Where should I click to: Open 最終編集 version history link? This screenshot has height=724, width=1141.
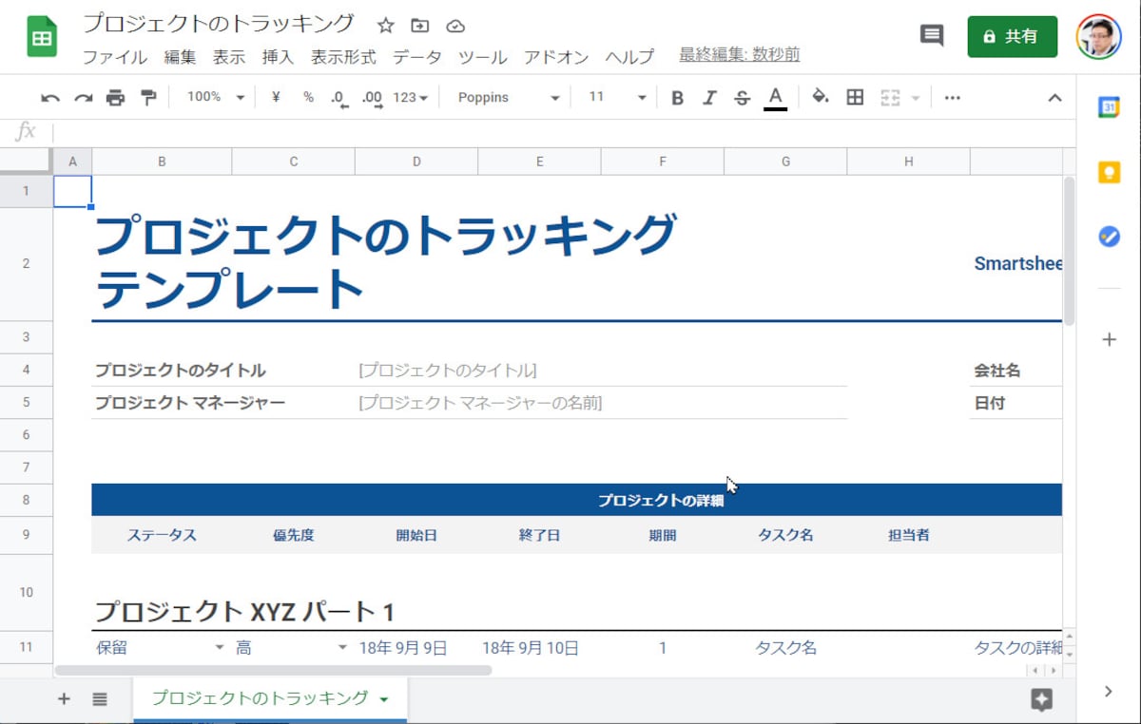739,54
